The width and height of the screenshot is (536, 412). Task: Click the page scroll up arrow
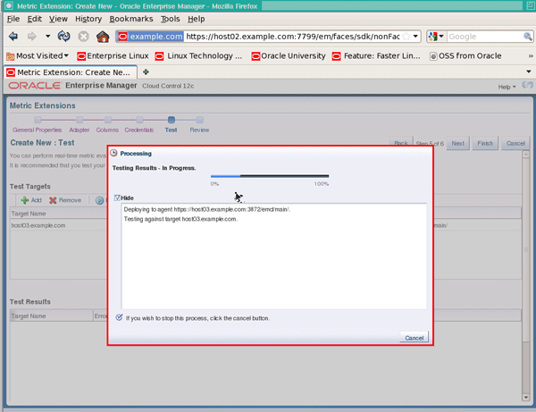pos(526,155)
